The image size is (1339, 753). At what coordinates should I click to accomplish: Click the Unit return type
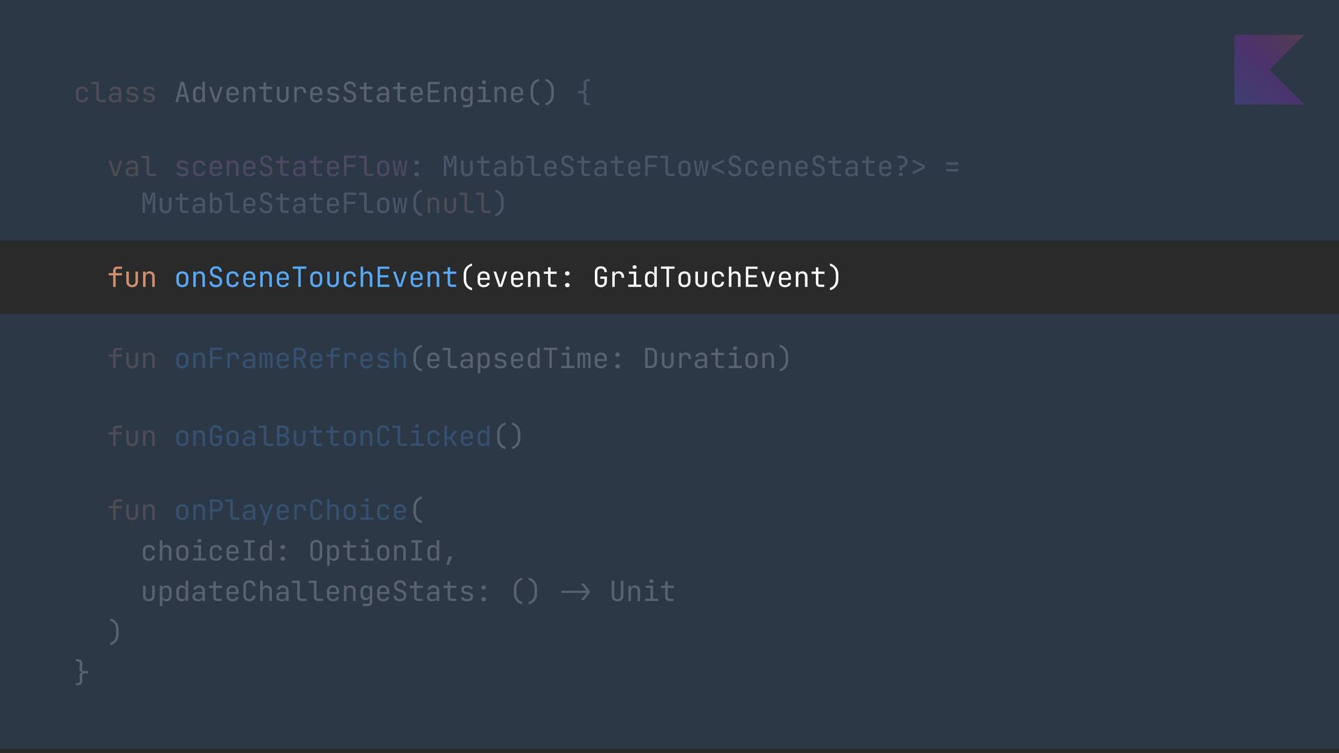tap(642, 592)
